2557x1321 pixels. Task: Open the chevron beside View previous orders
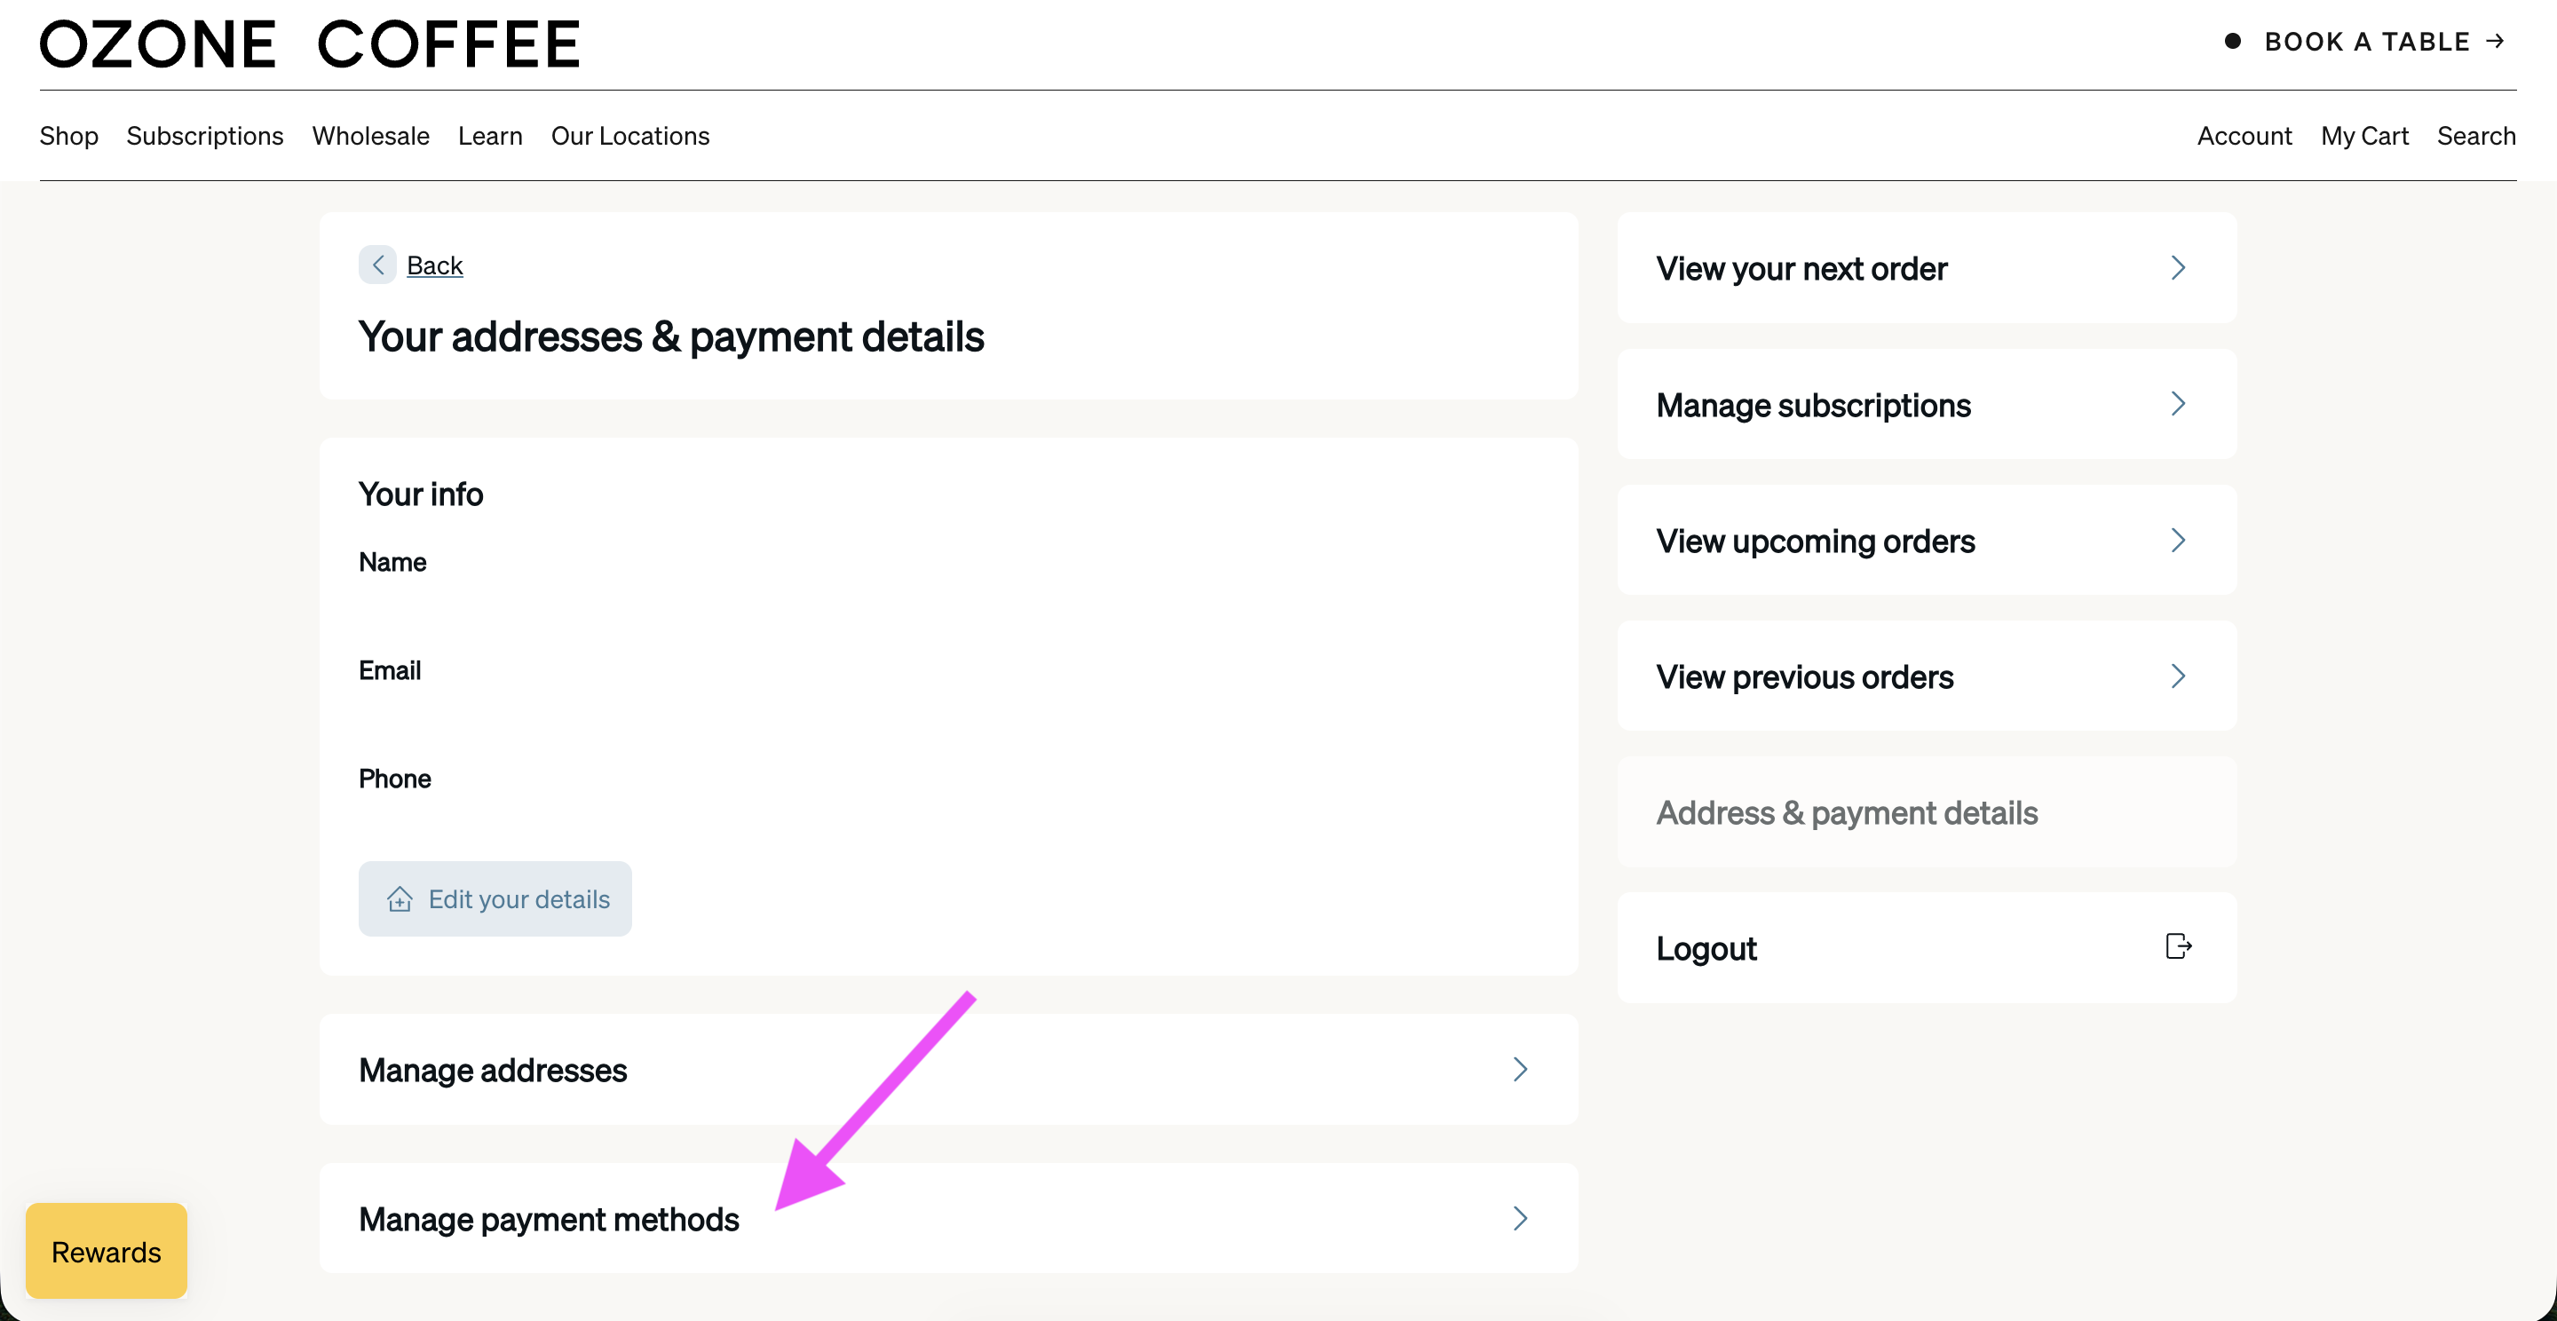click(2178, 676)
